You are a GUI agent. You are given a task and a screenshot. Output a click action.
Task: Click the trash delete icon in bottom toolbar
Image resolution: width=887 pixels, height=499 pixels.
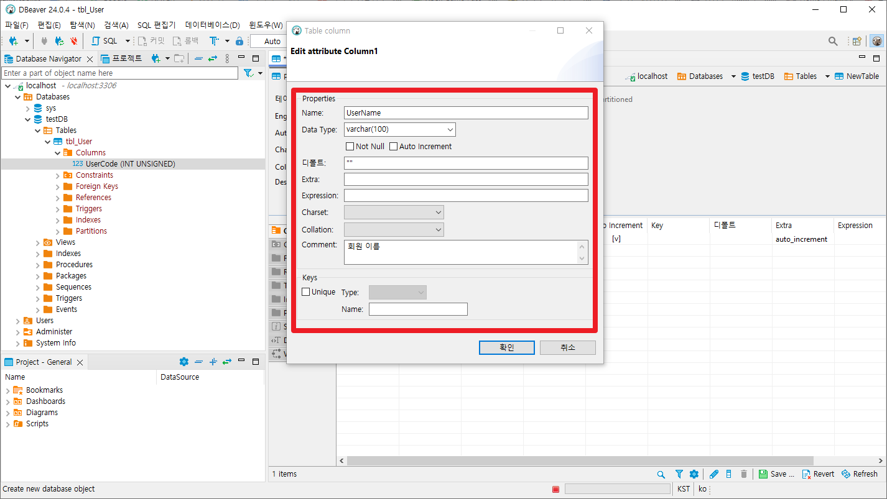743,474
